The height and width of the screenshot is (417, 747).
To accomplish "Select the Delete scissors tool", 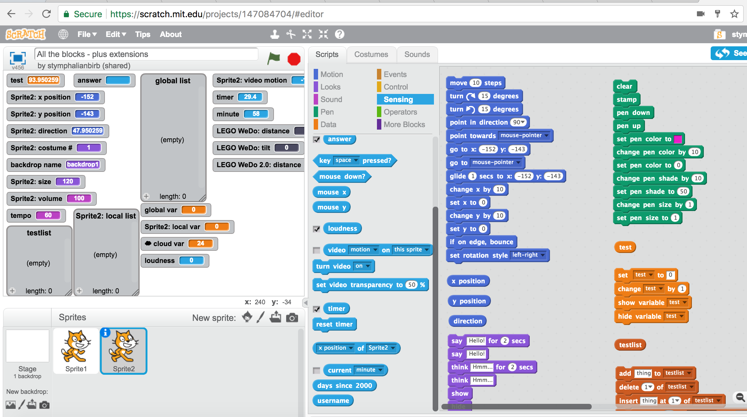I will (x=291, y=34).
